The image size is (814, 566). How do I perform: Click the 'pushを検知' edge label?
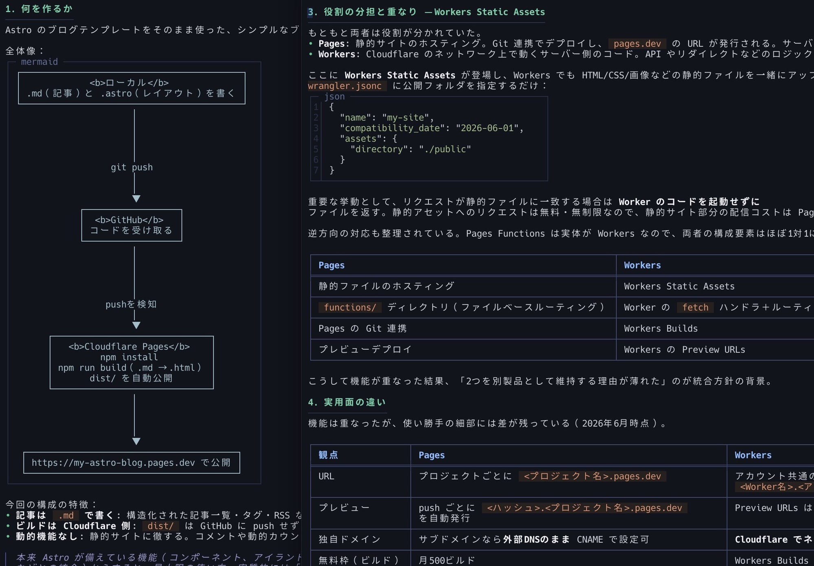131,304
